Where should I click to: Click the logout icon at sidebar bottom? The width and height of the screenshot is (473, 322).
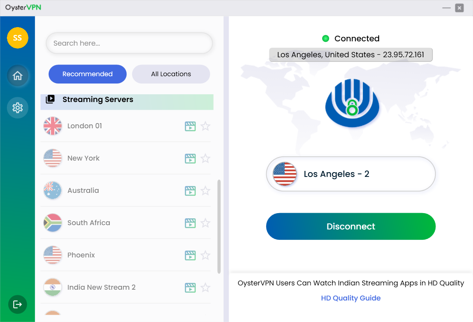point(17,304)
